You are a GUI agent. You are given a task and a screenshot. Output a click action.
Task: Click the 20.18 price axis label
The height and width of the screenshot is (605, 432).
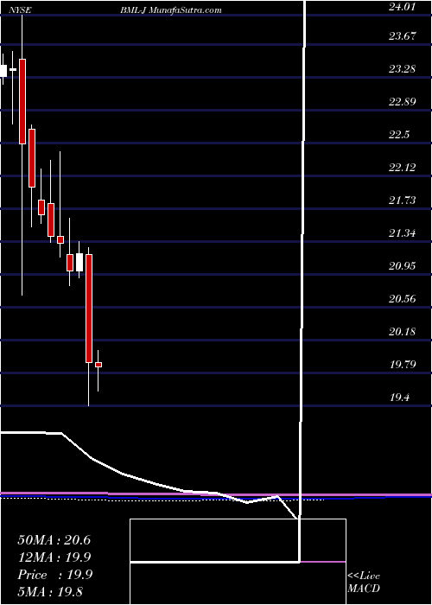click(x=402, y=331)
